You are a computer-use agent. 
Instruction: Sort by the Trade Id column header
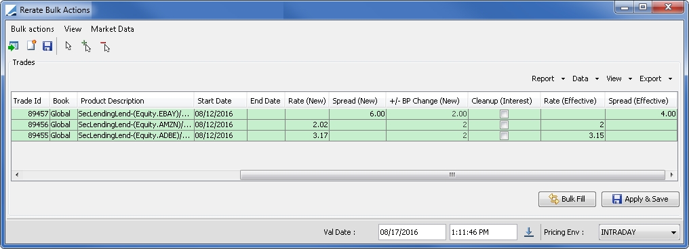point(31,101)
